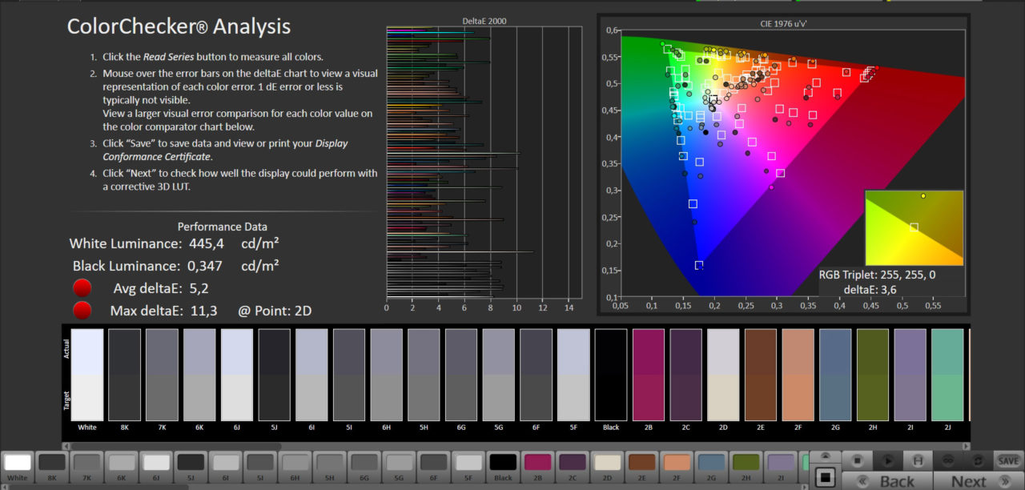This screenshot has height=490, width=1025.
Task: Click the 2F actual/target comparison patch
Action: click(798, 375)
